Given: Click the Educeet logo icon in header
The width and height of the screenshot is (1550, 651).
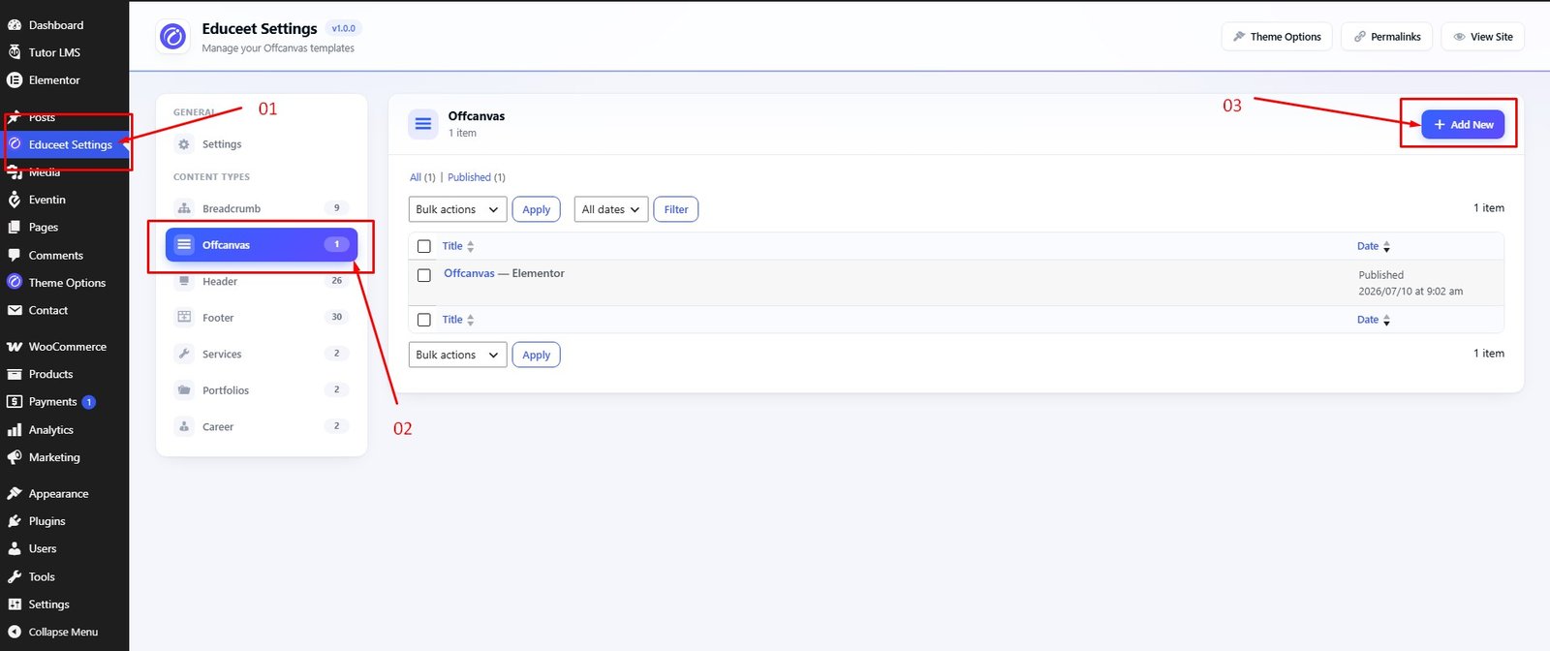Looking at the screenshot, I should pos(172,37).
